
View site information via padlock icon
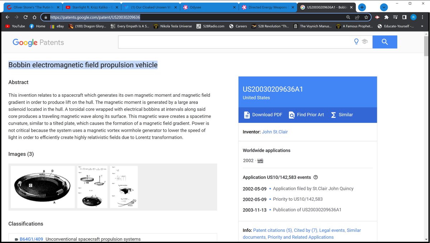46,17
